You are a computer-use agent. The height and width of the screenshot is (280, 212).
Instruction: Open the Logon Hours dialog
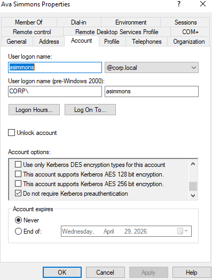coord(34,110)
